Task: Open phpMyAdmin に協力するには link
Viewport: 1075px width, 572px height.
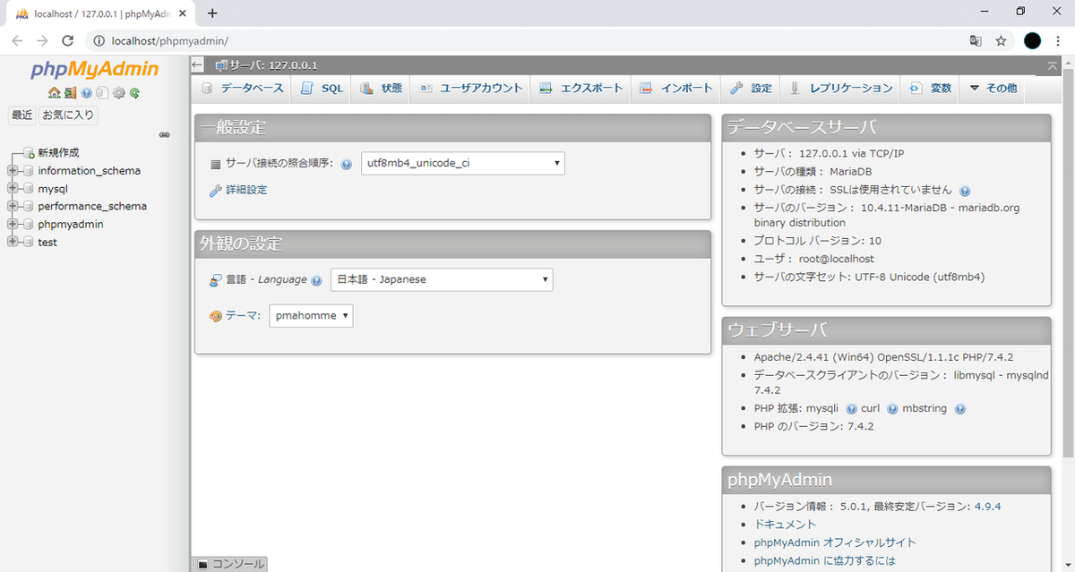Action: pyautogui.click(x=824, y=561)
